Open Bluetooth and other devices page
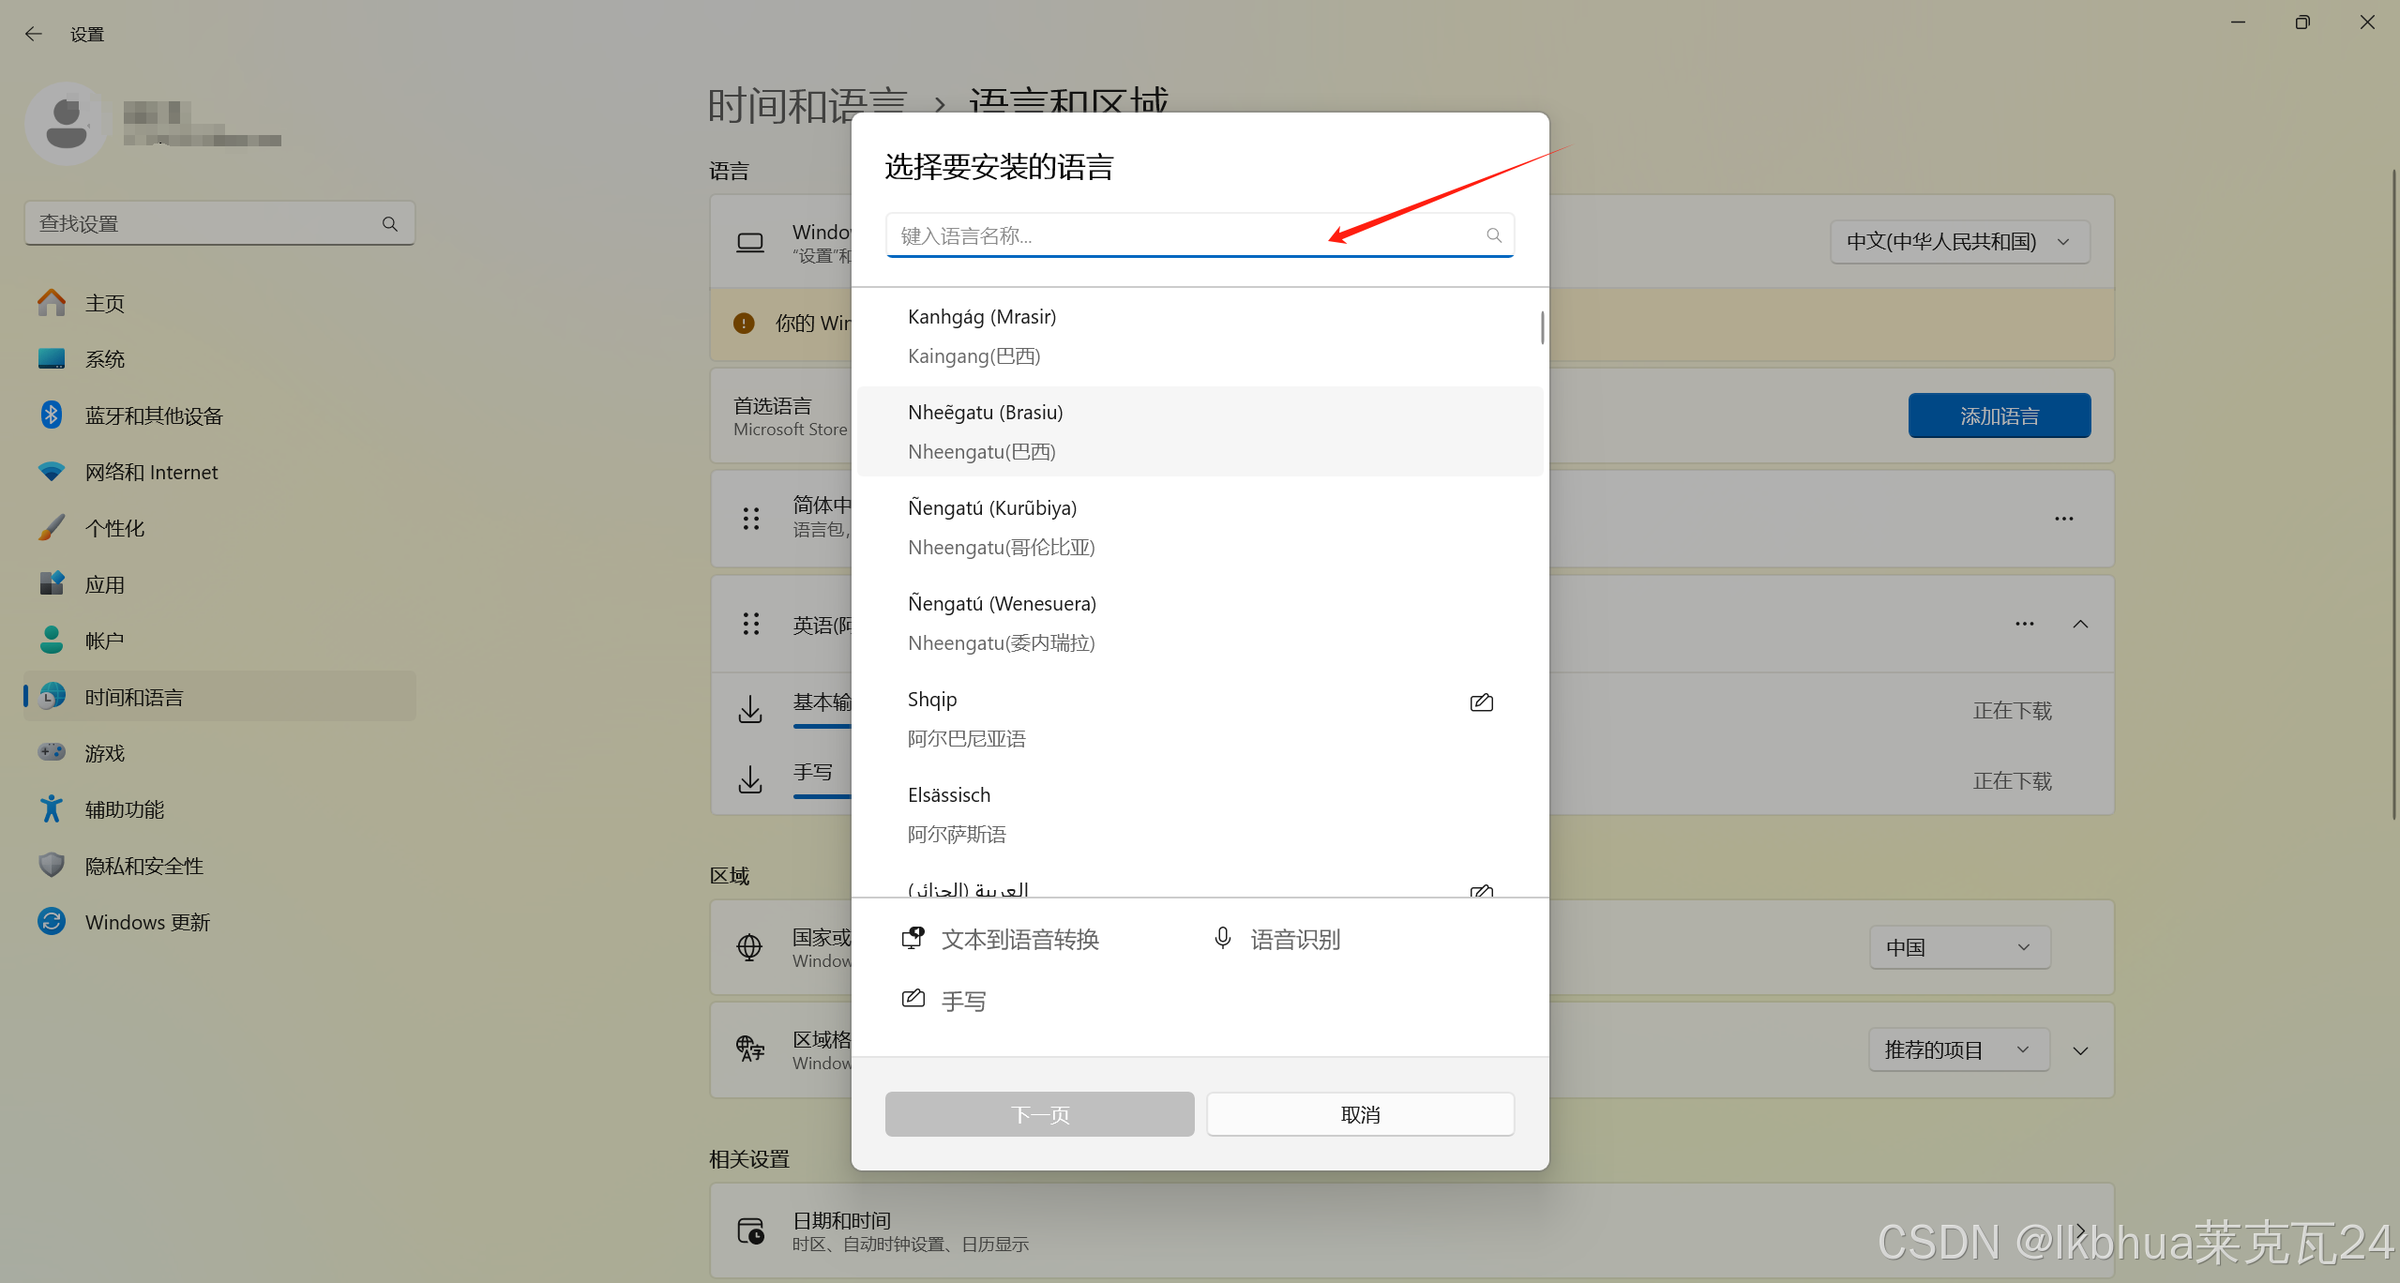Screen dimensions: 2400x1283 (x=154, y=415)
